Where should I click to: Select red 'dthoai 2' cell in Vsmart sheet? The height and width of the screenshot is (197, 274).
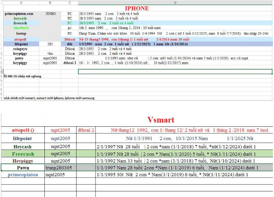[x=86, y=130]
